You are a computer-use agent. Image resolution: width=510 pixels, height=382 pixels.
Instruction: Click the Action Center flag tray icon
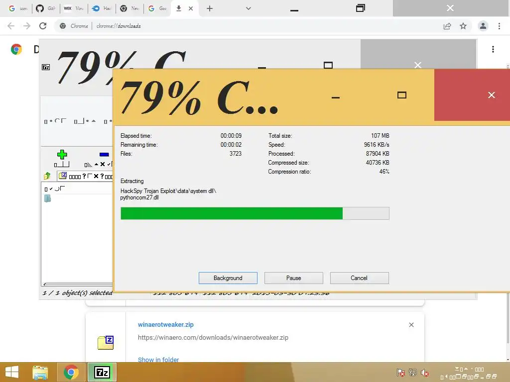401,373
